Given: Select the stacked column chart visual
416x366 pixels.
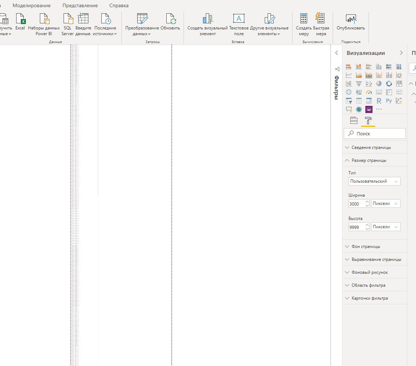Looking at the screenshot, I should click(359, 66).
